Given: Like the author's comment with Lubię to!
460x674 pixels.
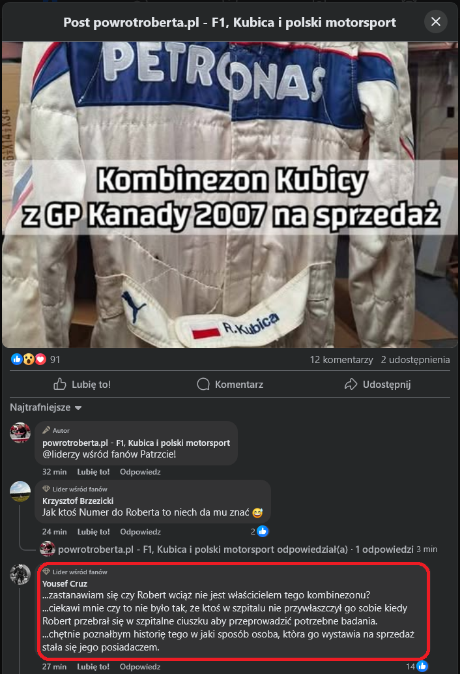Looking at the screenshot, I should [93, 471].
